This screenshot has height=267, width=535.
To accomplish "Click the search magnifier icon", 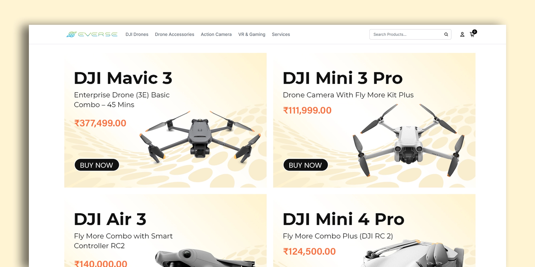I will coord(446,34).
